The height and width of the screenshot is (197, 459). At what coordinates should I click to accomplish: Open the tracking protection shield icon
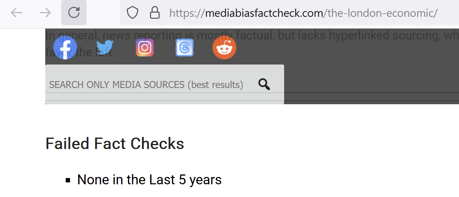pos(132,12)
